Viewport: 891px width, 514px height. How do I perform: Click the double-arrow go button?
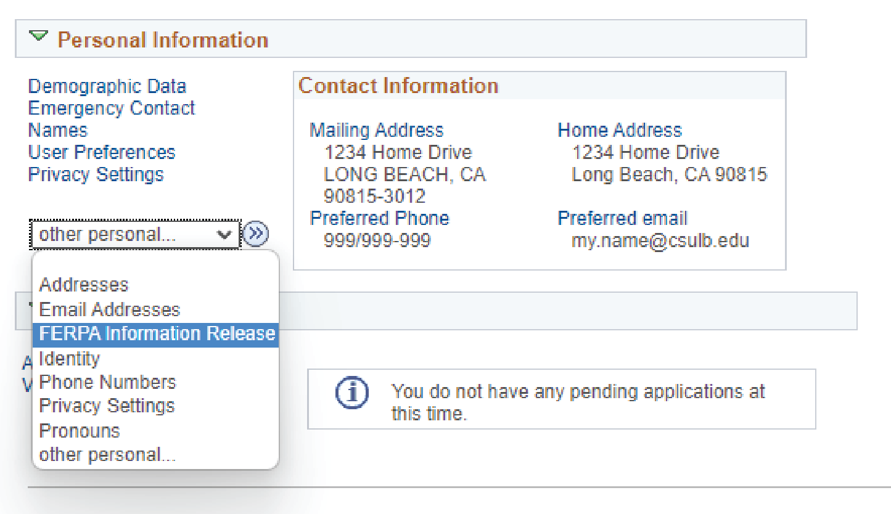256,235
